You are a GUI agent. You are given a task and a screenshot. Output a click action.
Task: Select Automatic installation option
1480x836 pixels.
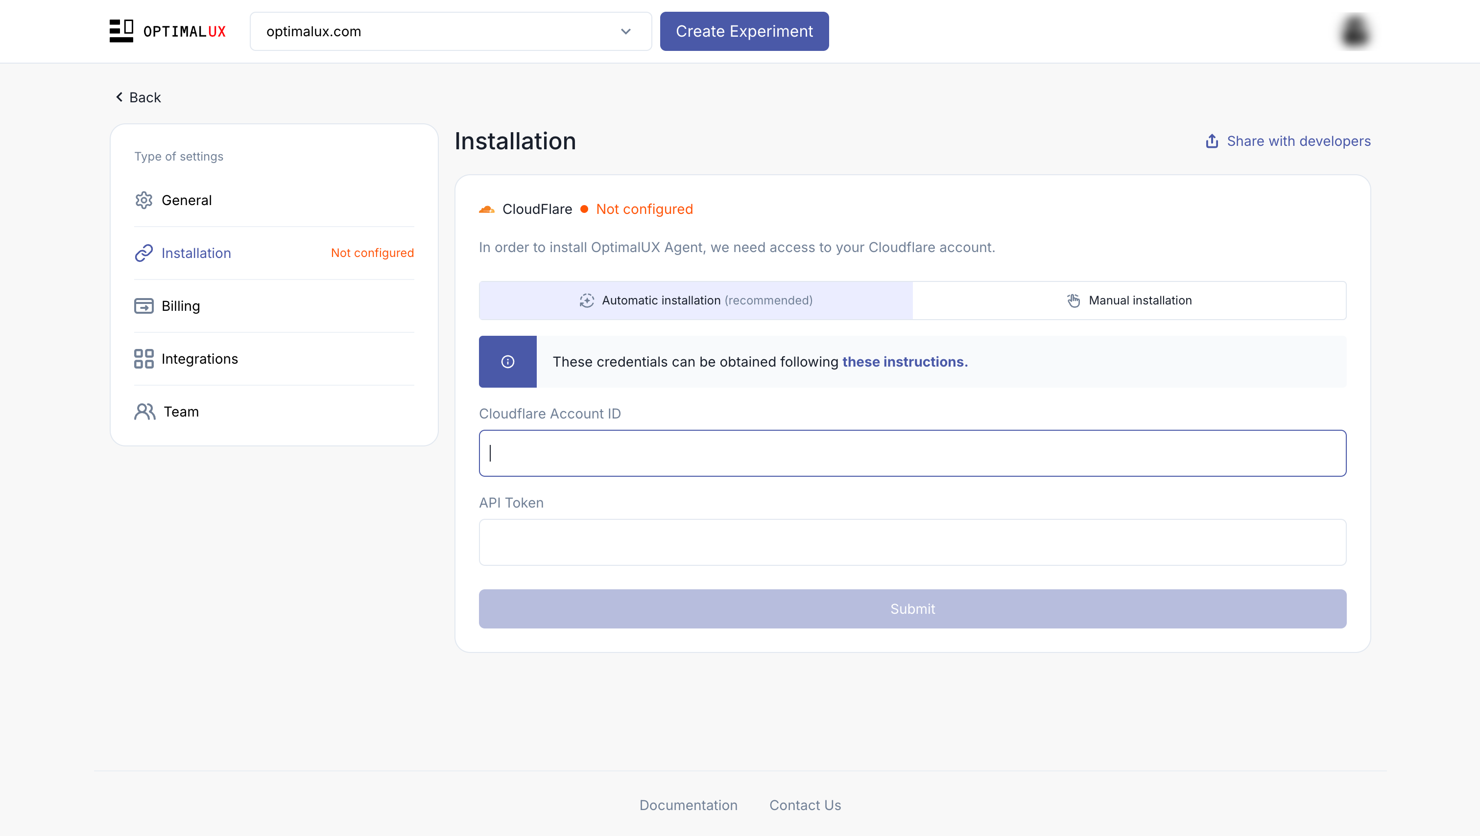695,301
